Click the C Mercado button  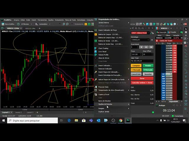[136, 70]
